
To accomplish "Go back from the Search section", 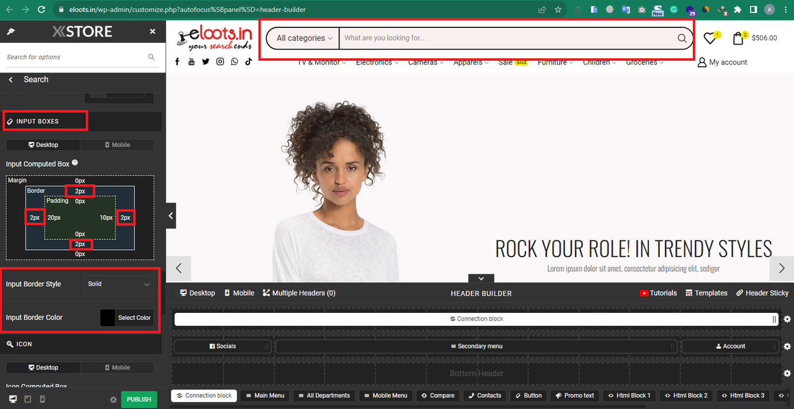I will point(11,79).
